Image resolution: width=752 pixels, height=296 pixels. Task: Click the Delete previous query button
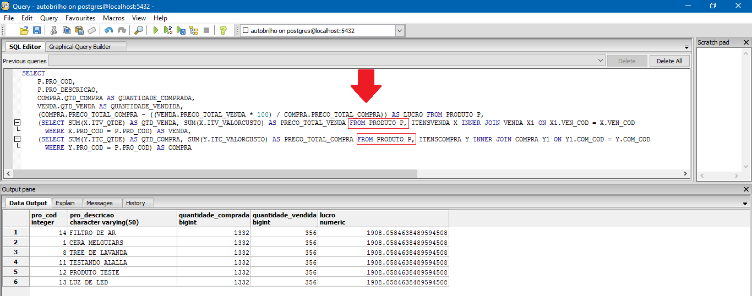point(627,61)
